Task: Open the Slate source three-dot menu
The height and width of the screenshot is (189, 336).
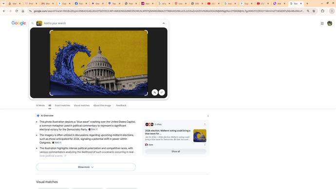Action: tap(205, 145)
